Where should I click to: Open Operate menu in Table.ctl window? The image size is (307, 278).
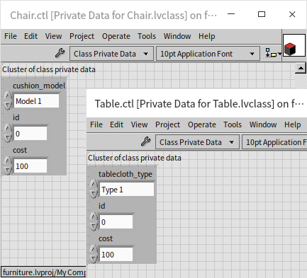tap(202, 124)
